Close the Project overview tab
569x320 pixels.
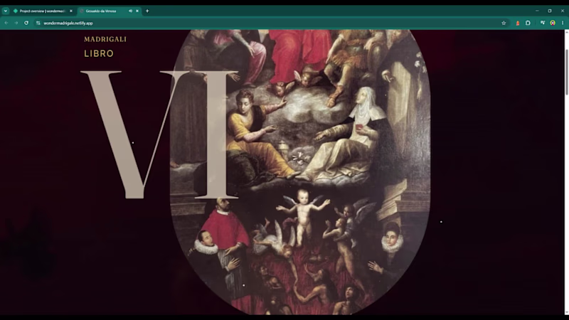point(70,11)
